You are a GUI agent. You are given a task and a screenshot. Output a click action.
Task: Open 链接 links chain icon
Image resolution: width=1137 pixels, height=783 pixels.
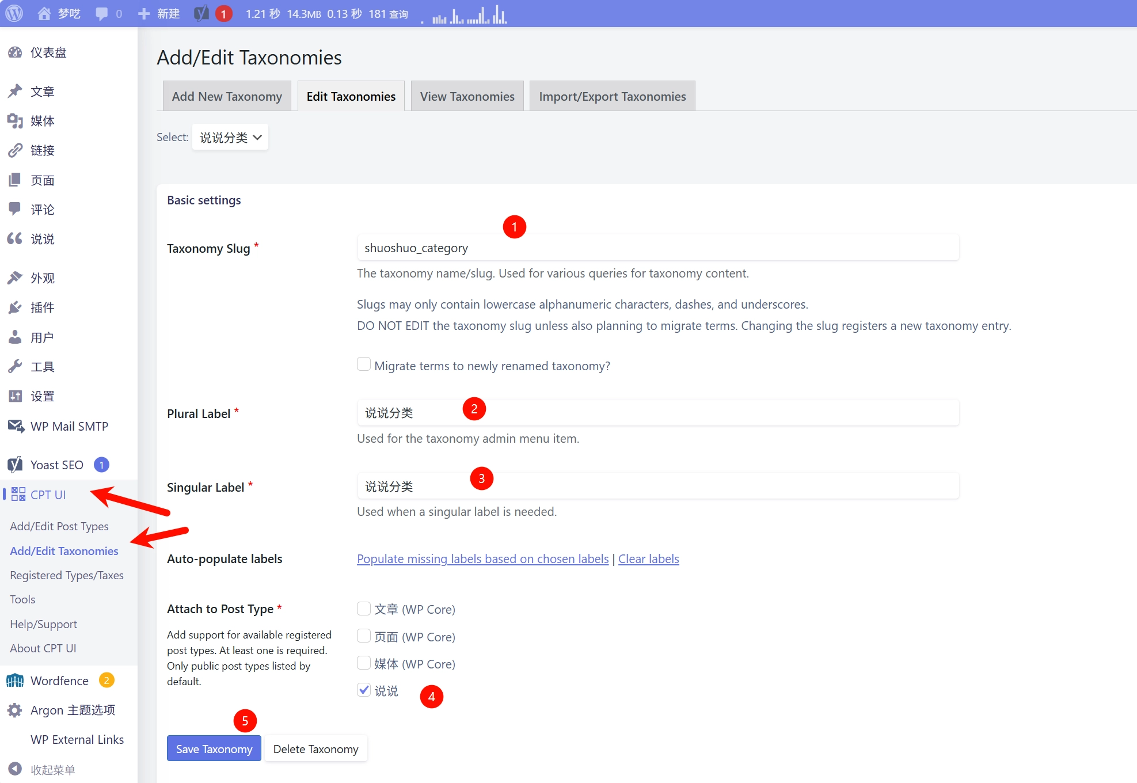tap(15, 150)
